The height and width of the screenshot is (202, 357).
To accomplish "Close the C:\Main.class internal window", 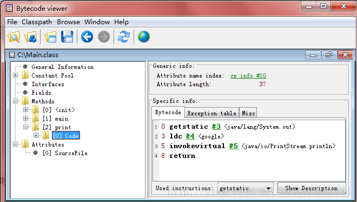I will point(346,55).
